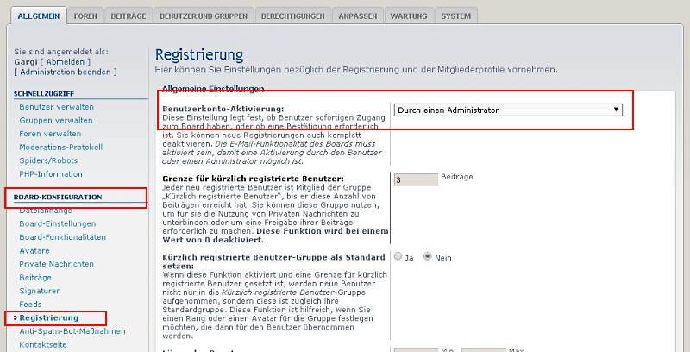Switch to the ANPASSEN tab
690x352 pixels.
click(x=358, y=16)
